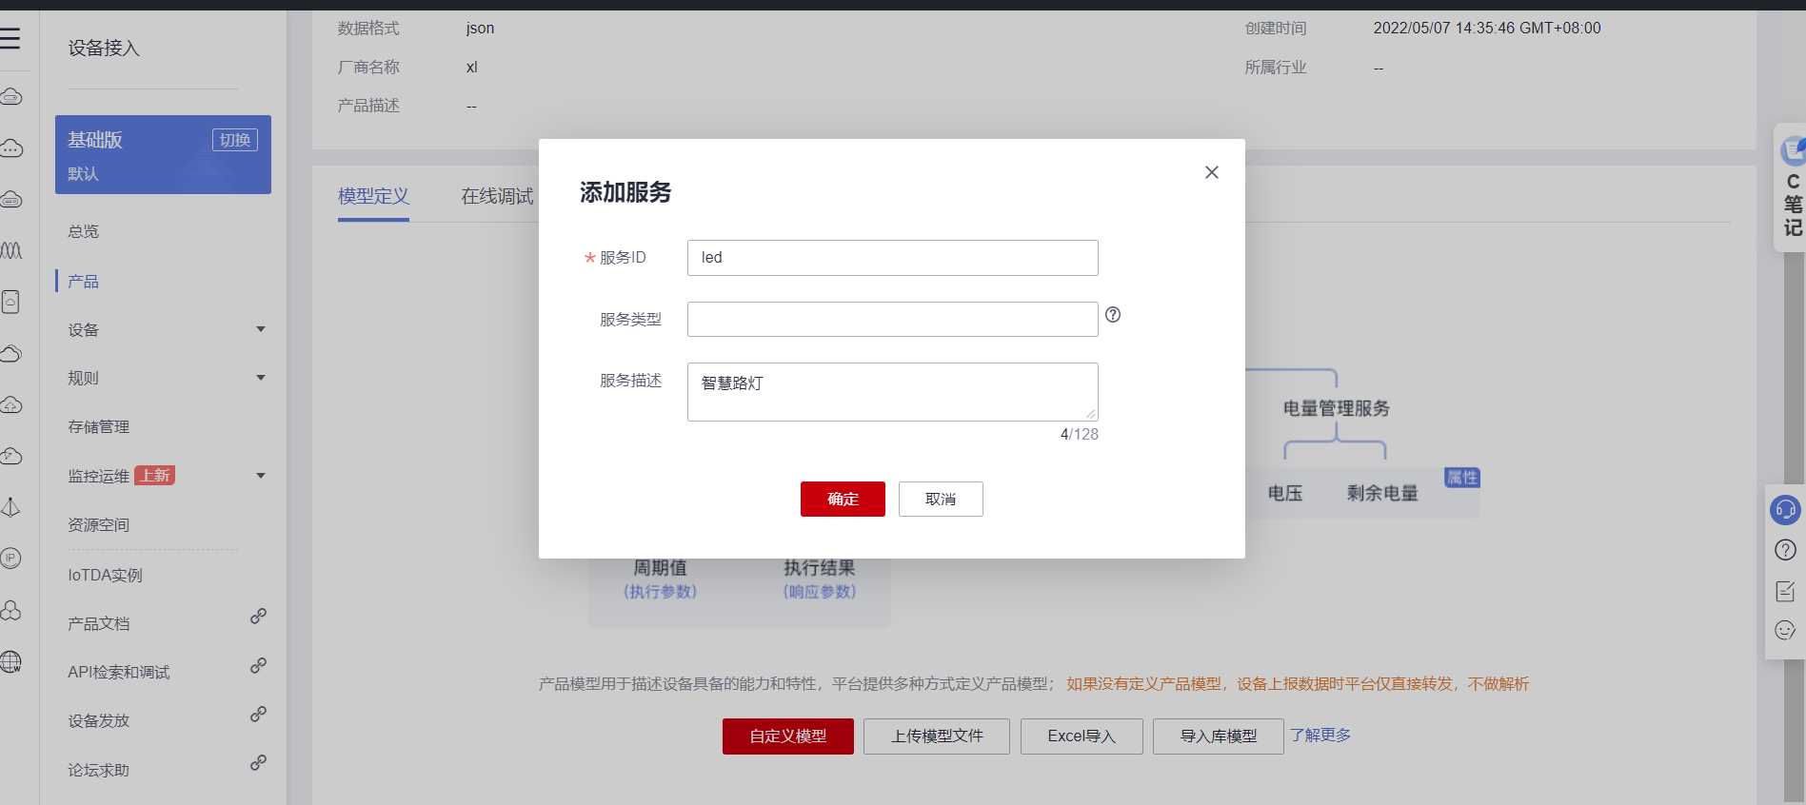Click the 设备接入 sidebar title
This screenshot has height=805, width=1806.
pyautogui.click(x=104, y=48)
